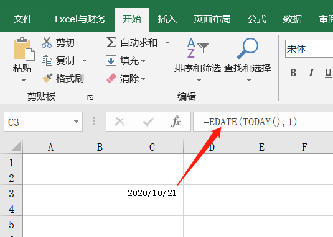This screenshot has height=237, width=333.
Task: Toggle Bold formatting
Action: (x=293, y=73)
